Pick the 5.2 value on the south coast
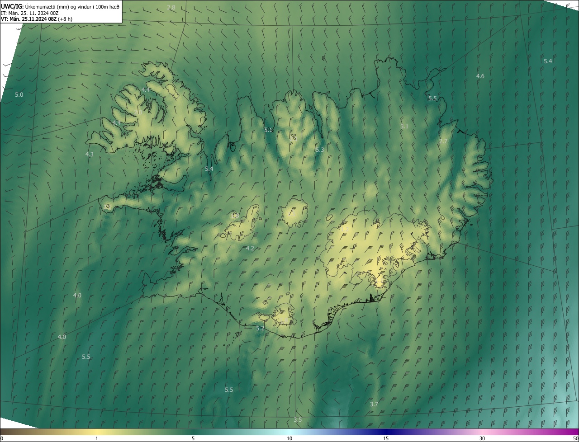Image resolution: width=579 pixels, height=442 pixels. [260, 329]
